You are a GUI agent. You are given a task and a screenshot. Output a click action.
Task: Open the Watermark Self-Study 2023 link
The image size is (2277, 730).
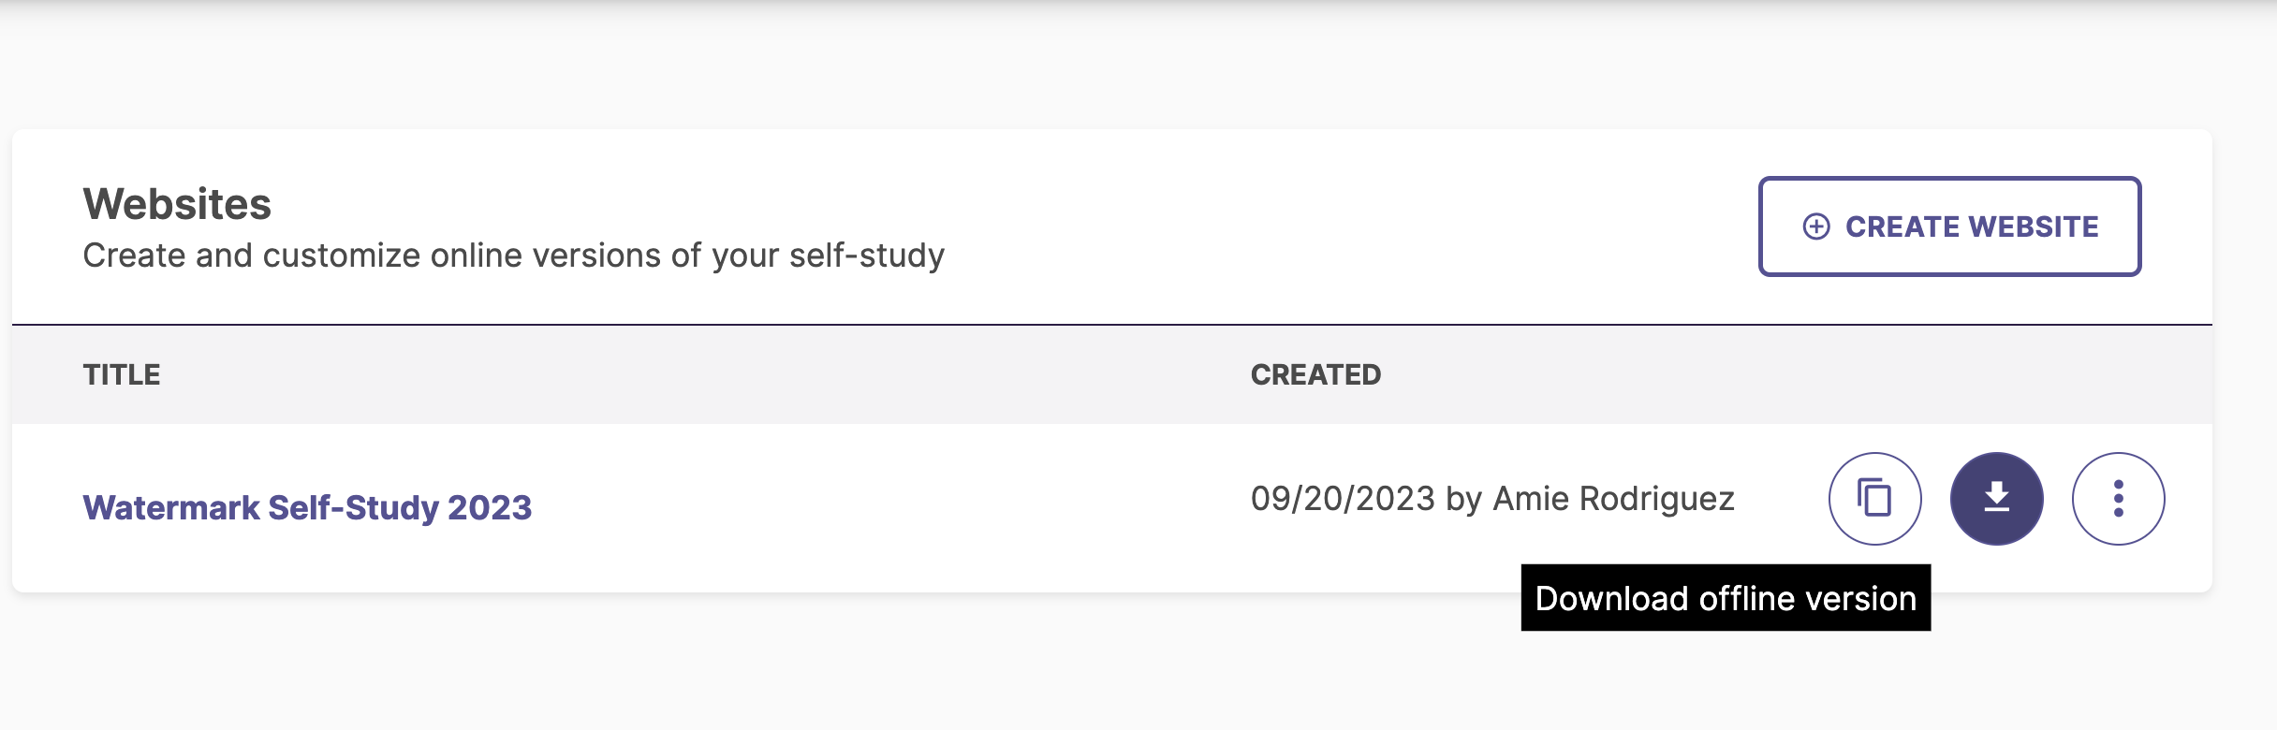(307, 507)
